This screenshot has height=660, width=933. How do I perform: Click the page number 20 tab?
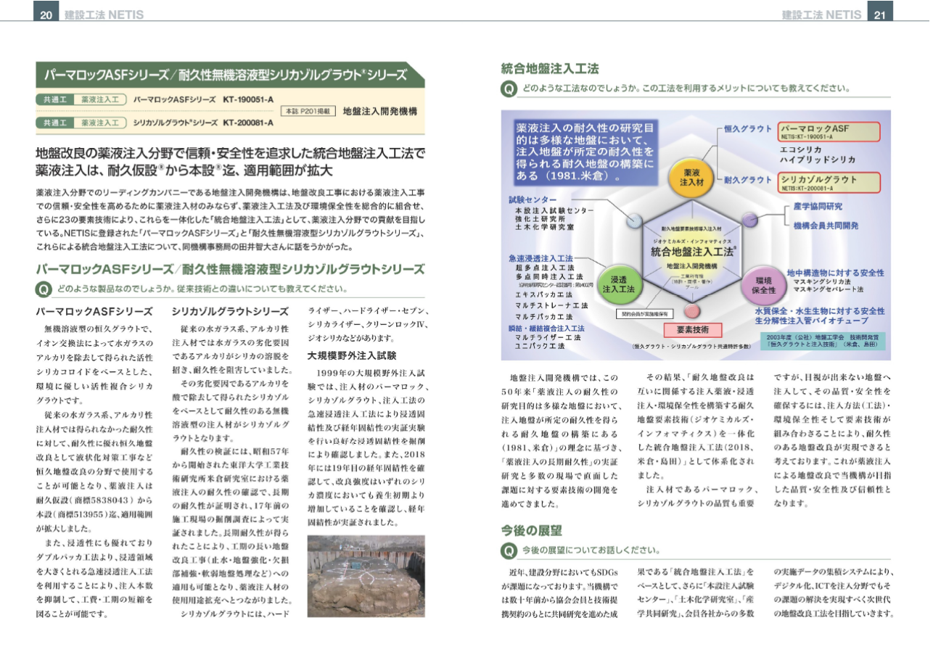click(45, 14)
